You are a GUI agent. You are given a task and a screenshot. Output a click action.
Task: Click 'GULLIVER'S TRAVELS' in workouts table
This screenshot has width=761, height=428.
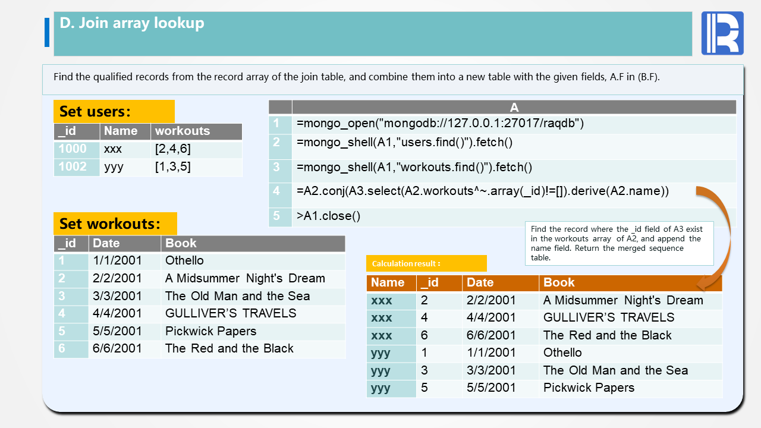tap(231, 313)
